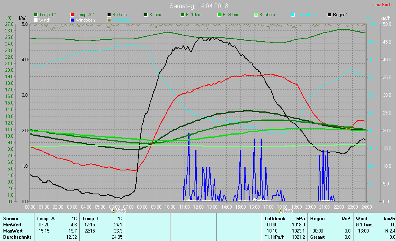Click the B -10cm legend color square
Image resolution: width=396 pixels, height=241 pixels.
tap(183, 15)
